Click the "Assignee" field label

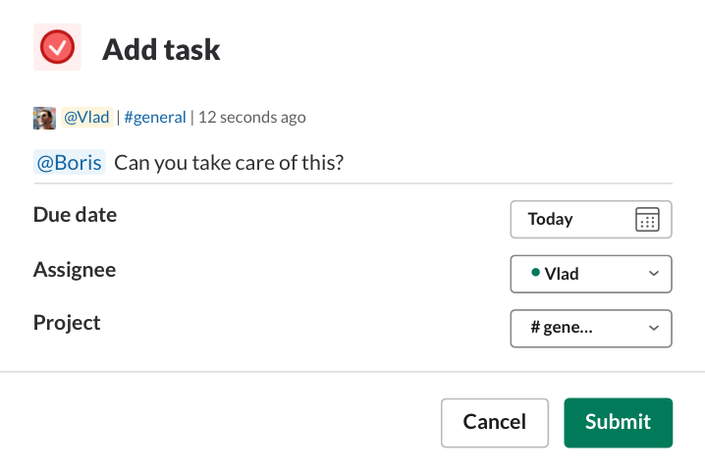click(x=75, y=269)
